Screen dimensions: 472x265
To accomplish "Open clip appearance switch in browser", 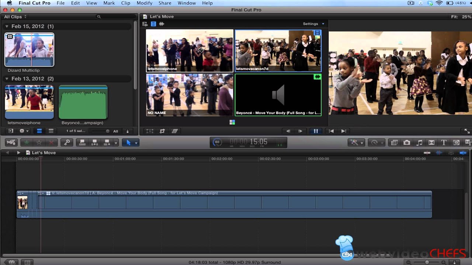I will [x=128, y=131].
